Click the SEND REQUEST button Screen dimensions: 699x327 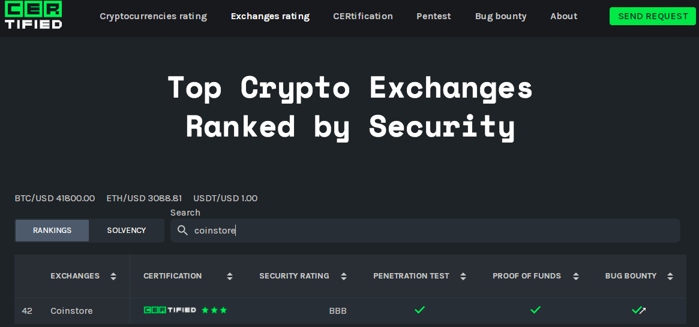[x=653, y=16]
